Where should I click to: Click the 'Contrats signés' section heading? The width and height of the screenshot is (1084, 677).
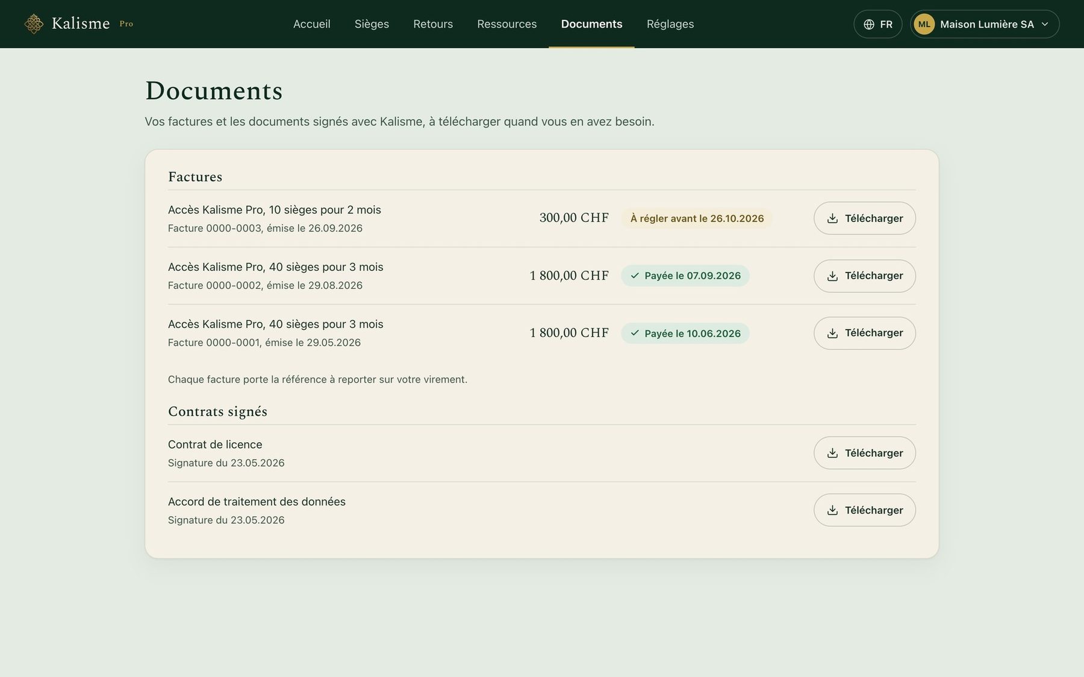click(x=217, y=412)
